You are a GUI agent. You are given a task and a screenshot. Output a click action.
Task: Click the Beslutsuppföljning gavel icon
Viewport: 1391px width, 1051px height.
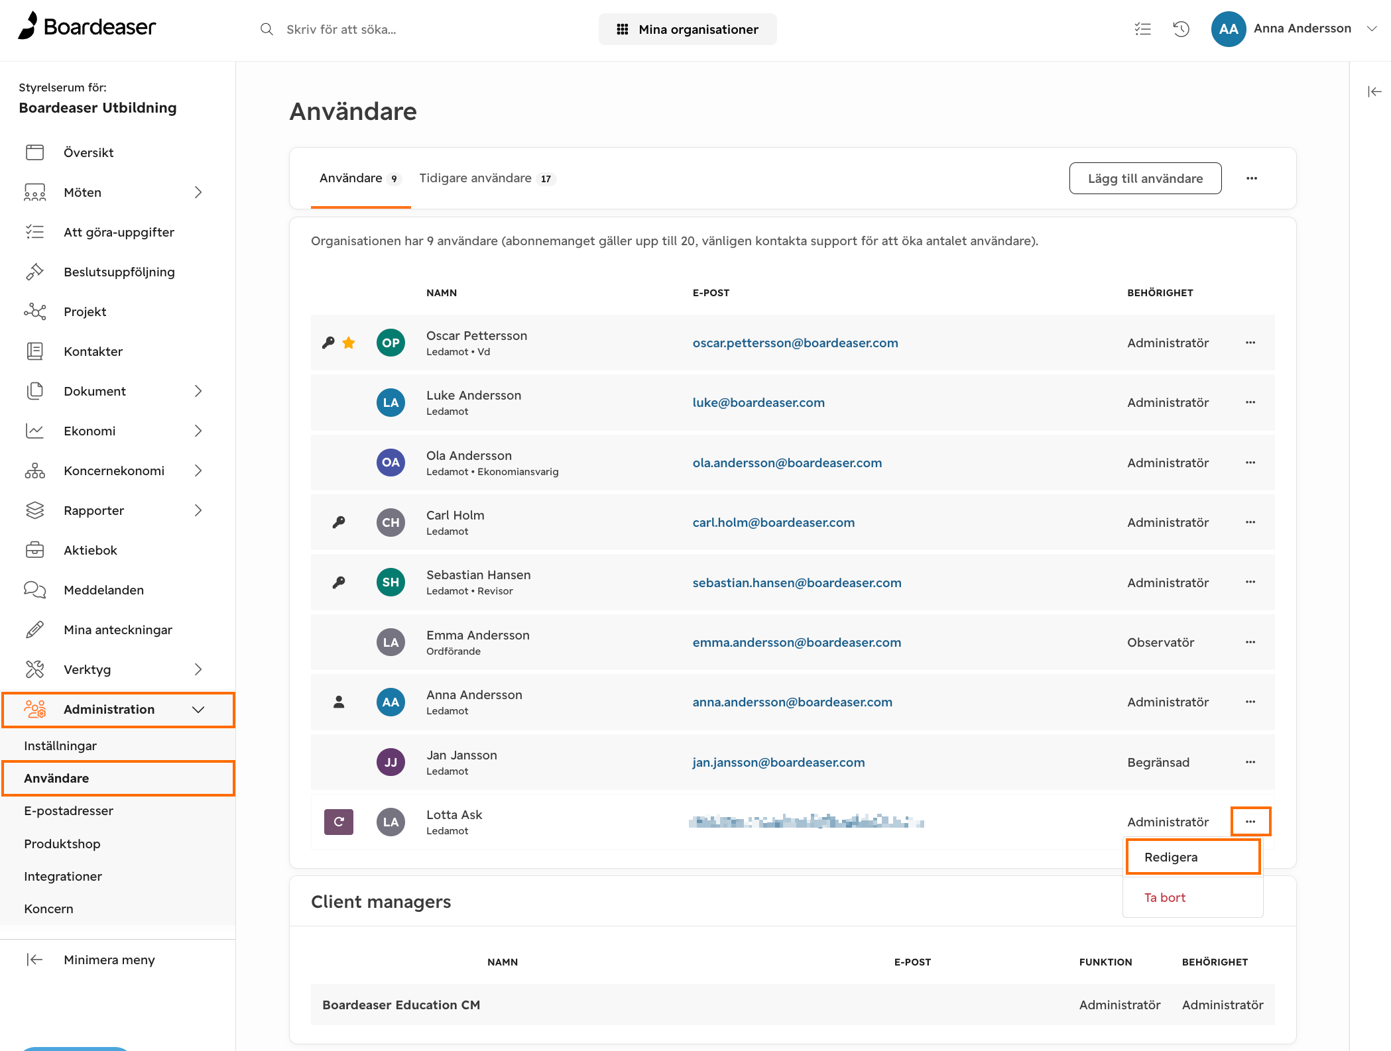click(34, 272)
